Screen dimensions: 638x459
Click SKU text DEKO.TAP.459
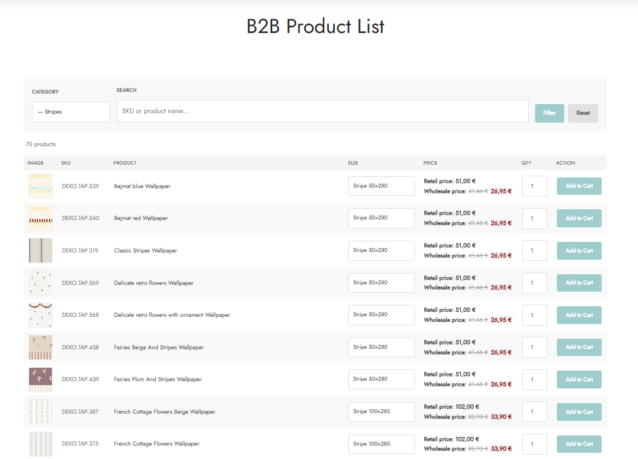[x=80, y=379]
